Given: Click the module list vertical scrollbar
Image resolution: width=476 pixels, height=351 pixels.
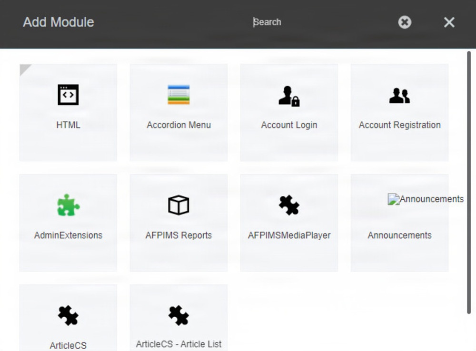Looking at the screenshot, I should click(x=469, y=183).
